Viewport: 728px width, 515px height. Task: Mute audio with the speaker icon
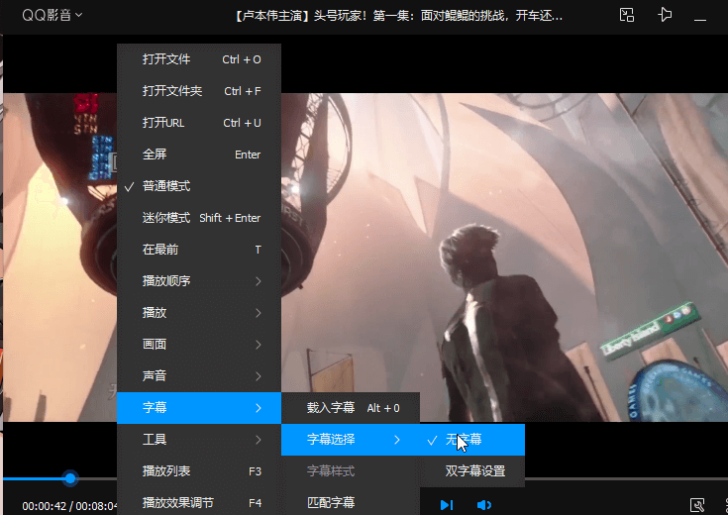pyautogui.click(x=483, y=505)
